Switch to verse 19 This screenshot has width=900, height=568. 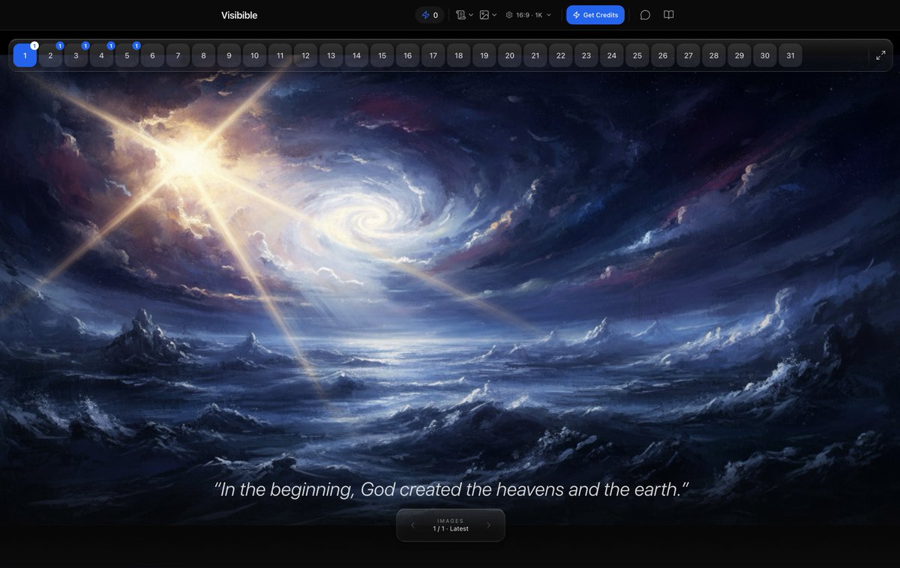pos(484,55)
